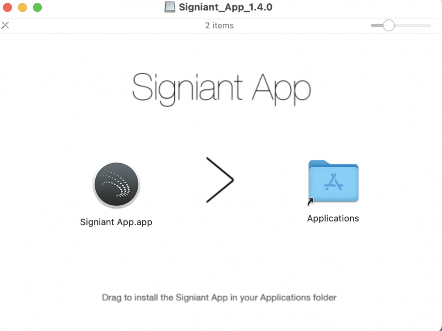Screen dimensions: 442x331
Task: Minimize the installer window with yellow button
Action: 23,7
